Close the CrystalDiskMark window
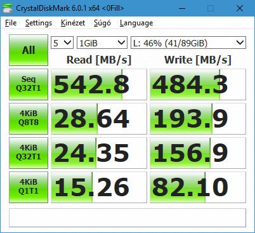The width and height of the screenshot is (255, 233). [x=240, y=8]
